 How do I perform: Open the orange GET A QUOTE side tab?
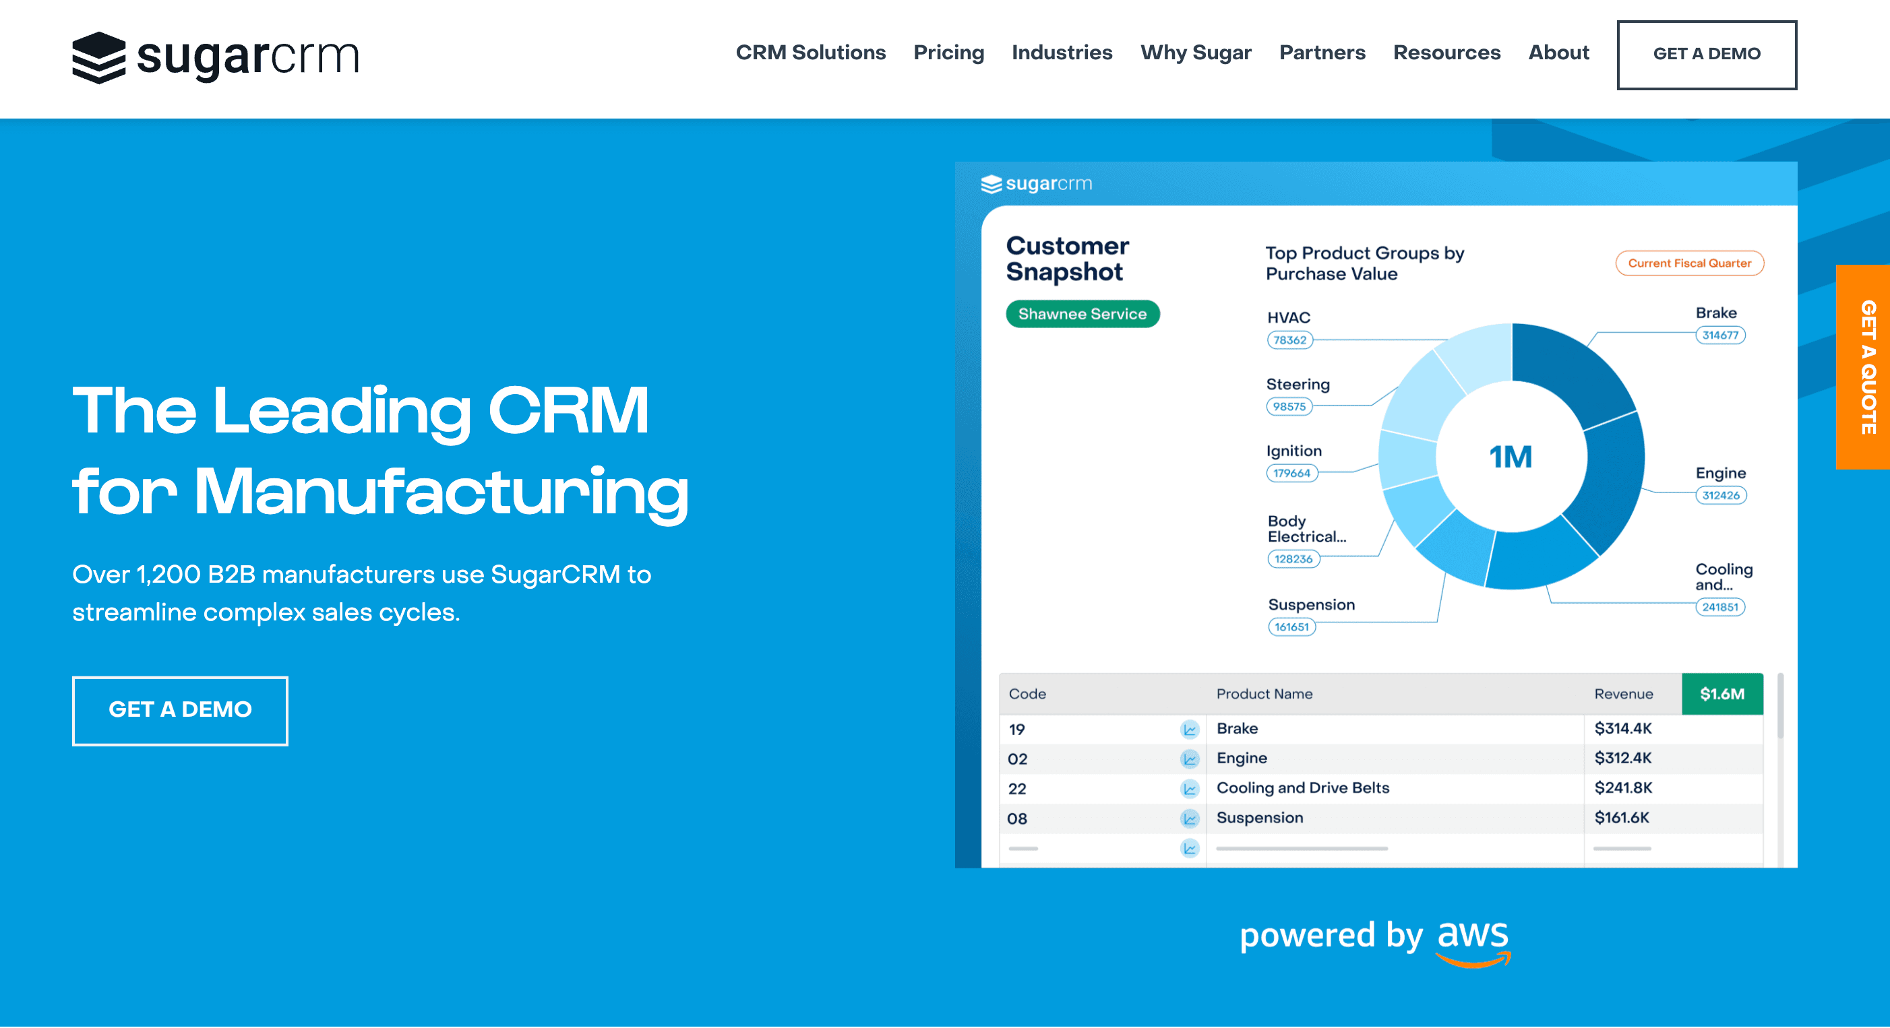(1862, 366)
